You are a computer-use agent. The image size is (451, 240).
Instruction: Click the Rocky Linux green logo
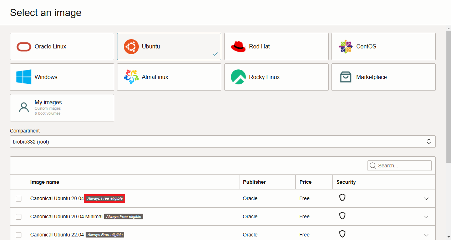point(238,77)
